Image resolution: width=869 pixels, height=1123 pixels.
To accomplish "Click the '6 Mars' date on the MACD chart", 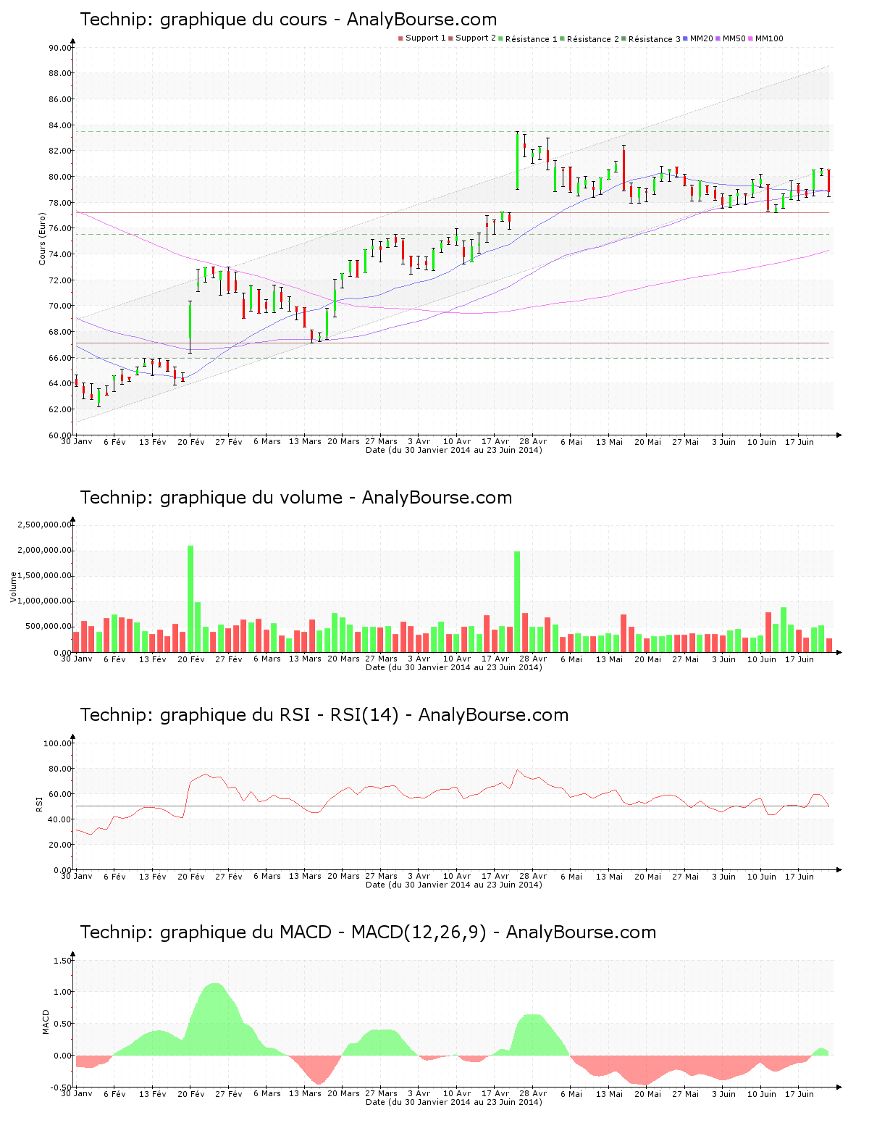I will (267, 1094).
